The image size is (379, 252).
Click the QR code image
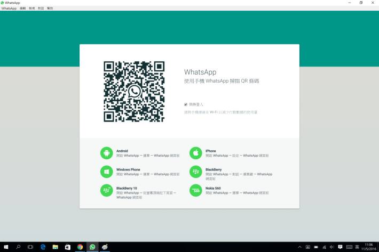pos(134,92)
